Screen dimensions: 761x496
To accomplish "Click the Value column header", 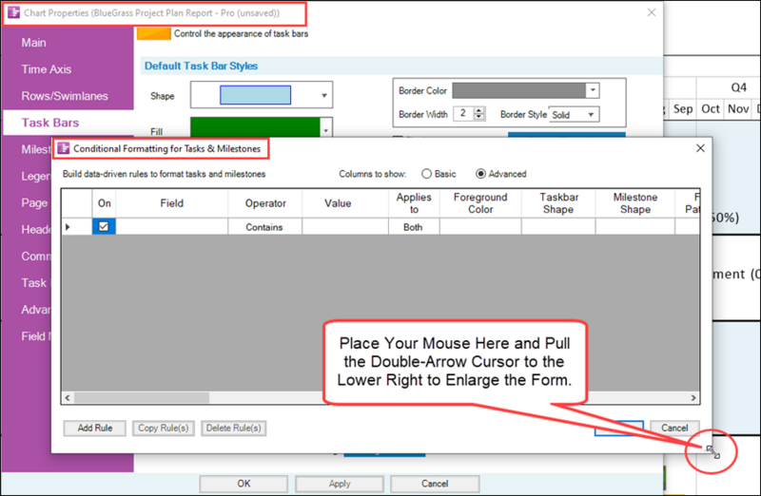I will (x=345, y=203).
